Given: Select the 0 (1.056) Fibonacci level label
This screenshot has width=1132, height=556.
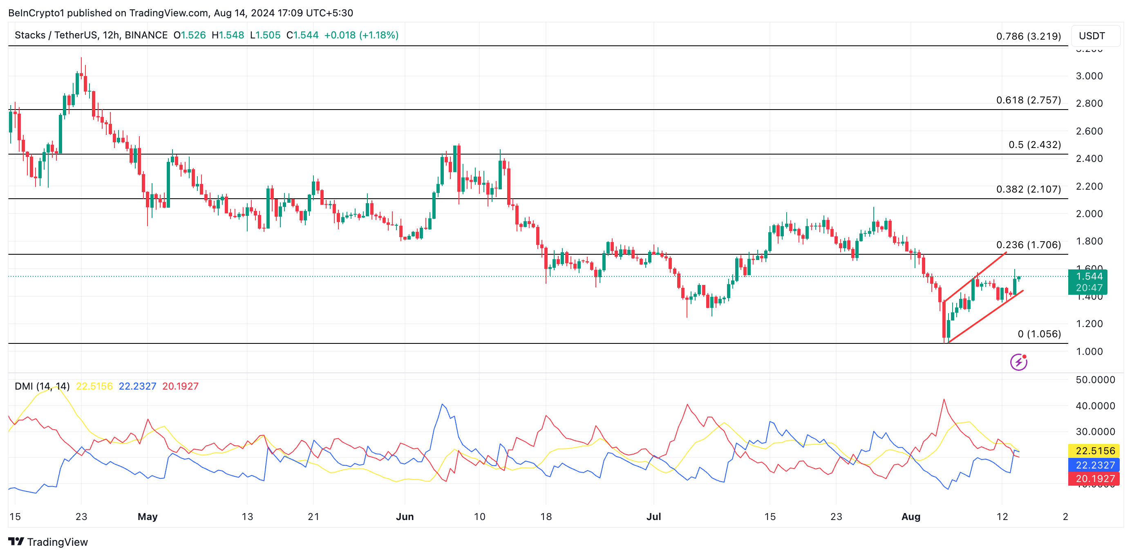Looking at the screenshot, I should pos(1039,334).
